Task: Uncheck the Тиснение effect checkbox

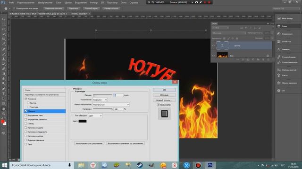Action: (x=26, y=99)
